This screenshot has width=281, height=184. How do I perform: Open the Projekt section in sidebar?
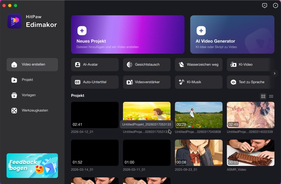coord(32,80)
